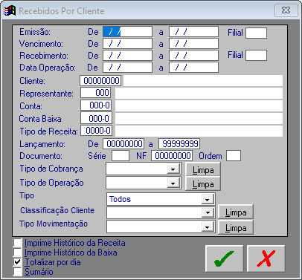Click the Documento Série field
Viewport: 302px width, 280px height.
[121, 156]
